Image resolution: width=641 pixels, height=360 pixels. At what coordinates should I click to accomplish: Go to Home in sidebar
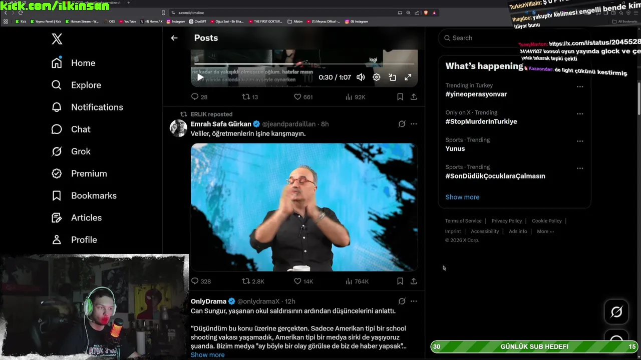(x=73, y=63)
